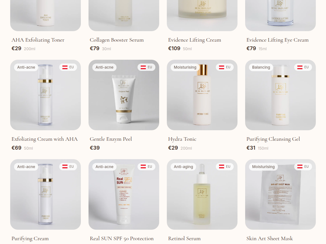326x244 pixels.
Task: Click the EU flag badge on Gentle Enzym Peel
Action: click(146, 67)
